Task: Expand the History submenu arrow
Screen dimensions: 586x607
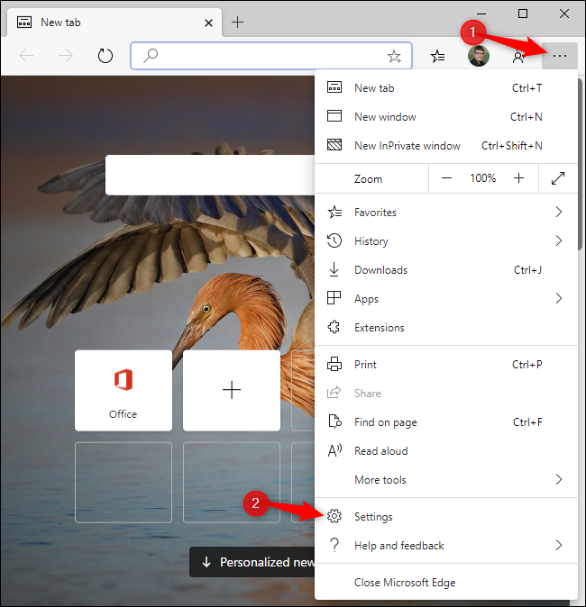Action: 558,240
